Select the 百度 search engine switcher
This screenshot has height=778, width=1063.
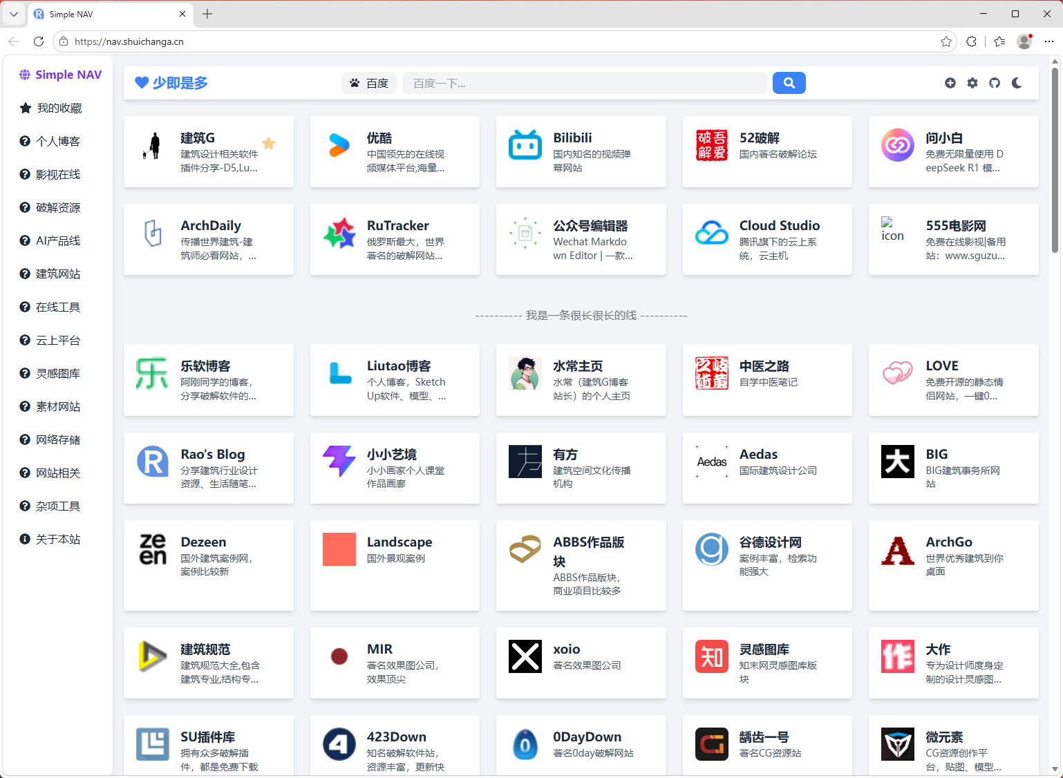(x=369, y=83)
